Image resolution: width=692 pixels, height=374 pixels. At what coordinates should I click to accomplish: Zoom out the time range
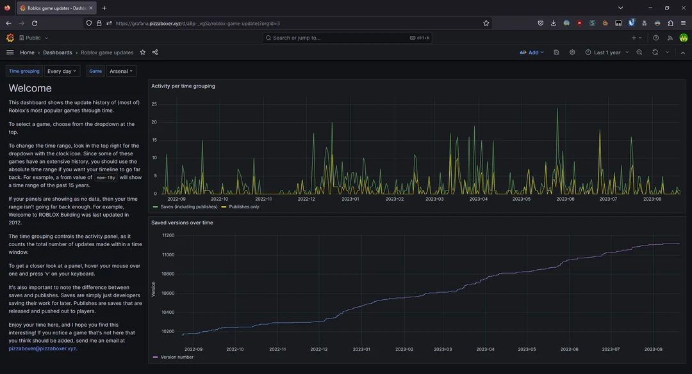point(639,52)
